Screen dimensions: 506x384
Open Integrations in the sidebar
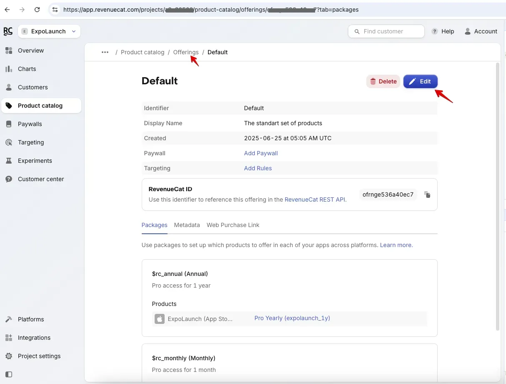[x=41, y=338]
